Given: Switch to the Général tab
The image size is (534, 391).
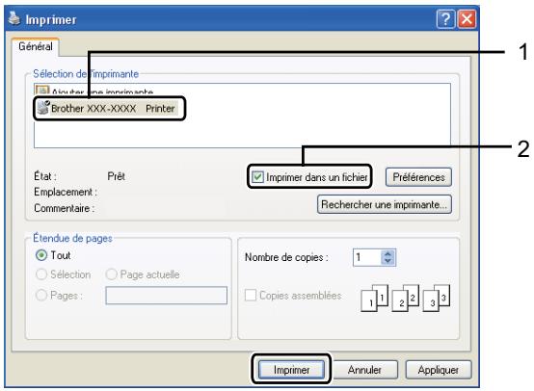Looking at the screenshot, I should pyautogui.click(x=36, y=46).
